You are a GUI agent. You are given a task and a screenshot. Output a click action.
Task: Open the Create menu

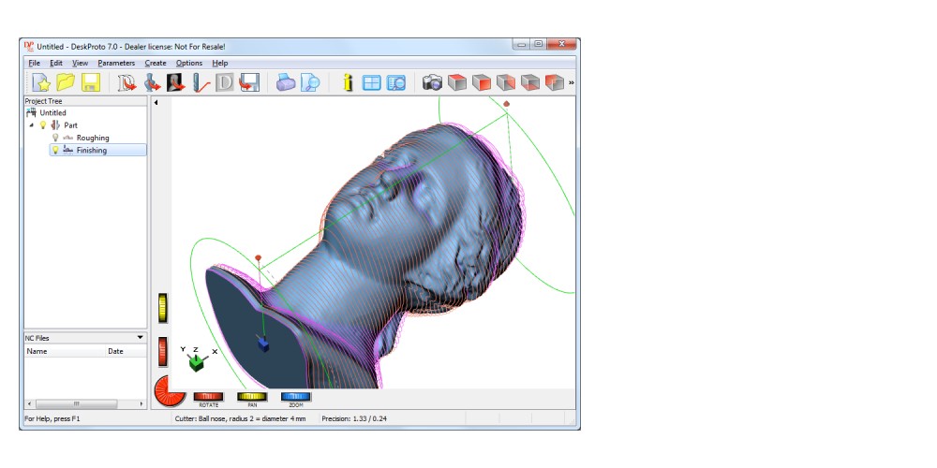tap(156, 63)
